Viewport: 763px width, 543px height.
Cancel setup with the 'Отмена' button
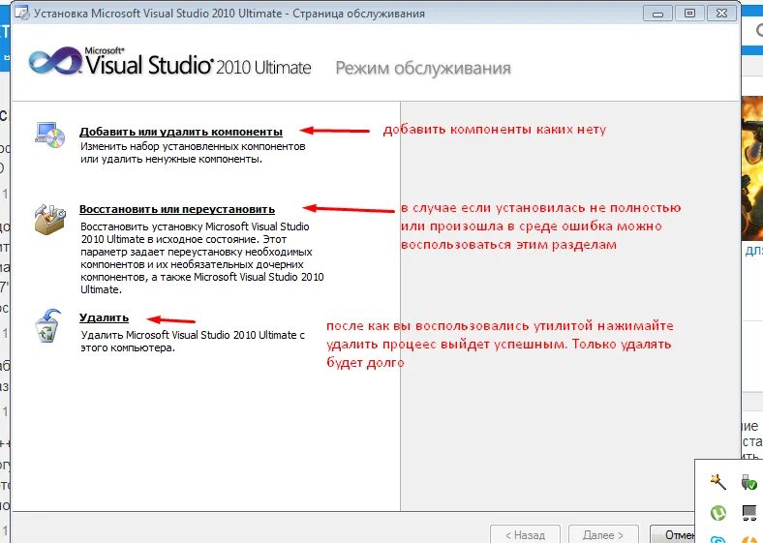(x=673, y=534)
